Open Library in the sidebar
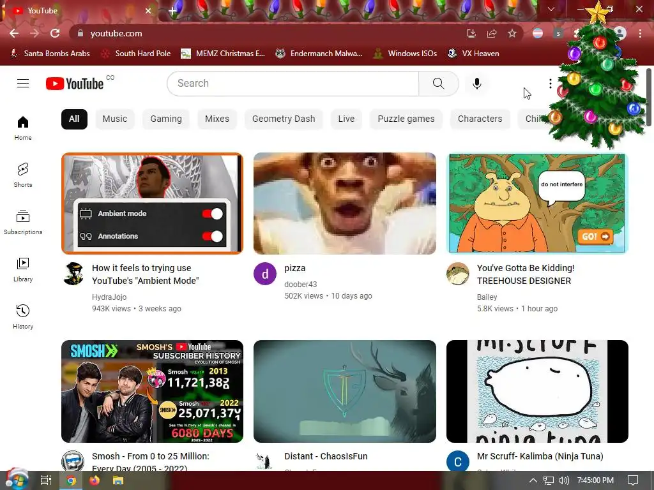This screenshot has width=654, height=490. 23,270
